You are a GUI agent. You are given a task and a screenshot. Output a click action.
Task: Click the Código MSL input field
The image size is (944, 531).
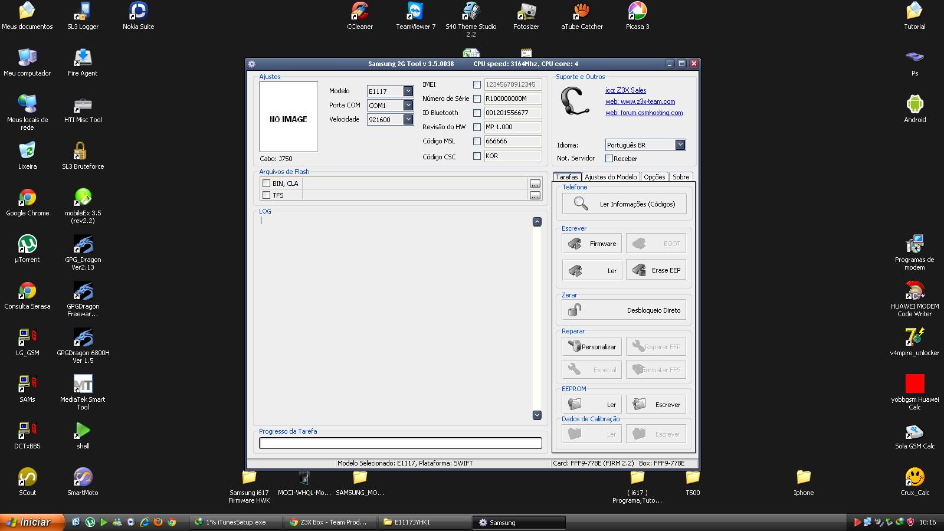(513, 141)
